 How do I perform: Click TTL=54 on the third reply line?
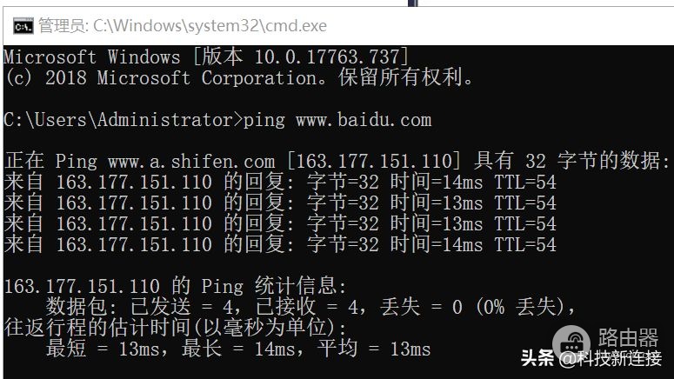click(x=525, y=224)
